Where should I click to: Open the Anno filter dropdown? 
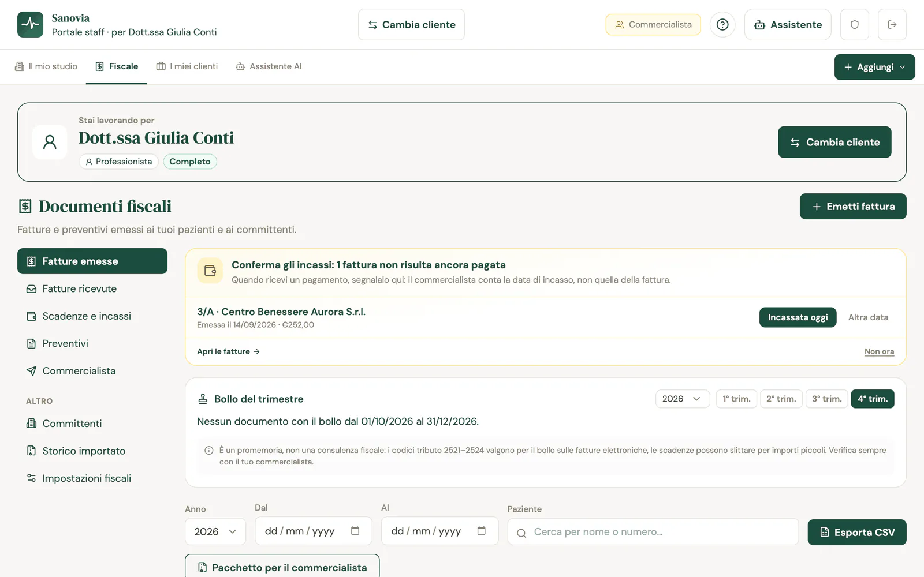coord(215,531)
